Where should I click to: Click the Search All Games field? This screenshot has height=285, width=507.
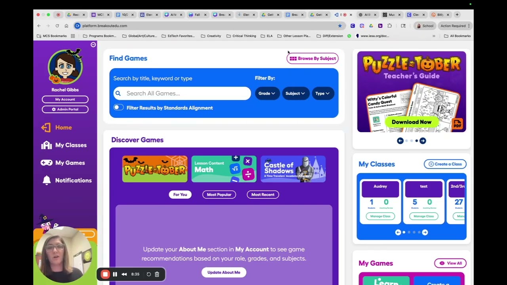point(182,93)
